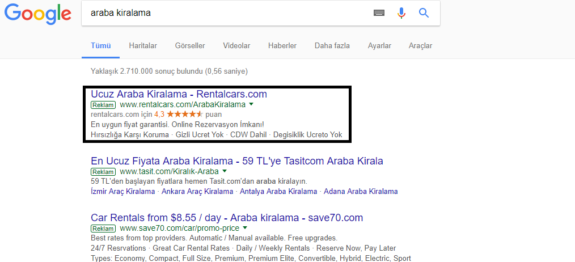Click the Google logo
This screenshot has width=575, height=262.
tap(38, 14)
